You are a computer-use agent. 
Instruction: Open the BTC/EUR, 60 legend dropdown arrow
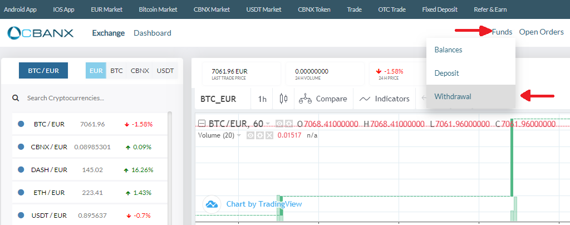(x=268, y=124)
